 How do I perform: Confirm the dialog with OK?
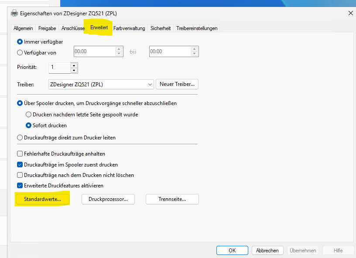pos(232,251)
